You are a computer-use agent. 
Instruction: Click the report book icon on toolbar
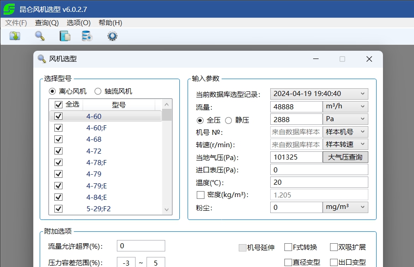64,36
